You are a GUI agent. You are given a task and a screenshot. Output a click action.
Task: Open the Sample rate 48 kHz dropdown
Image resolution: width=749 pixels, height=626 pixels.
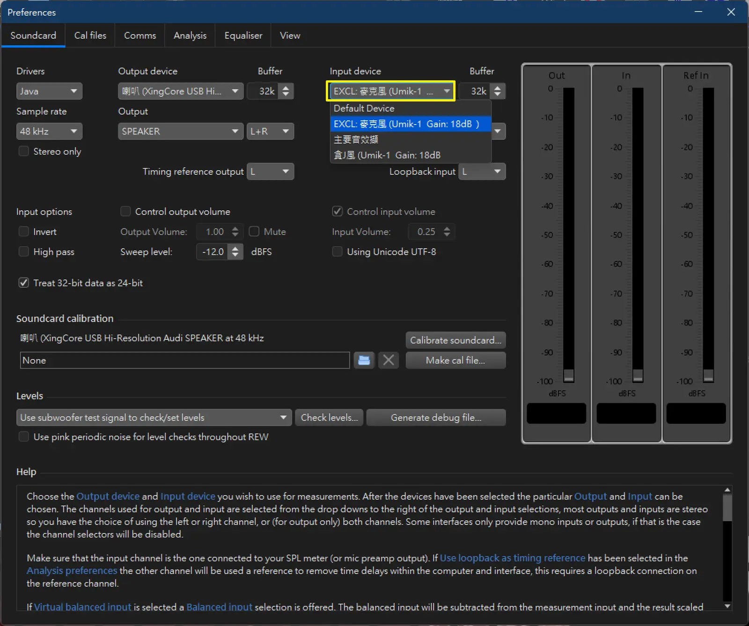coord(49,132)
